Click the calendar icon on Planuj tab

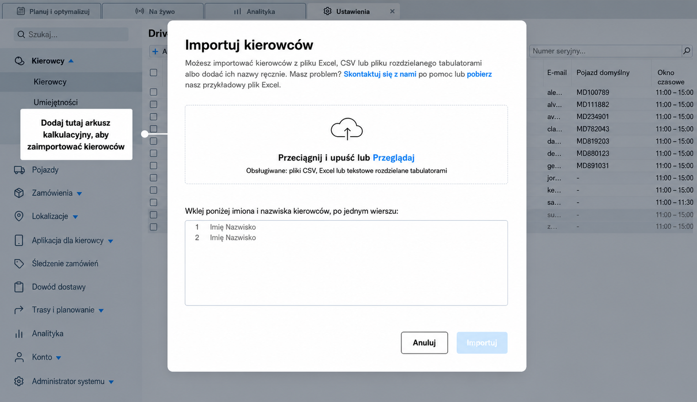coord(21,11)
